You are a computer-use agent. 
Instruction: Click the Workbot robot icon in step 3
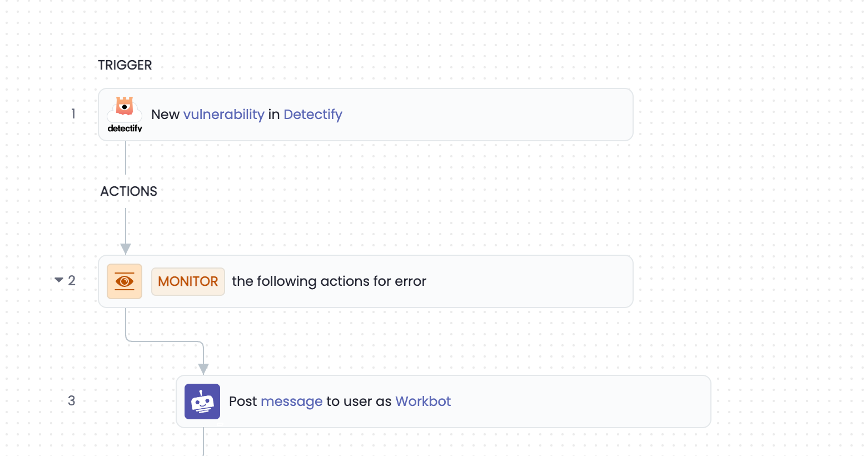pos(202,402)
